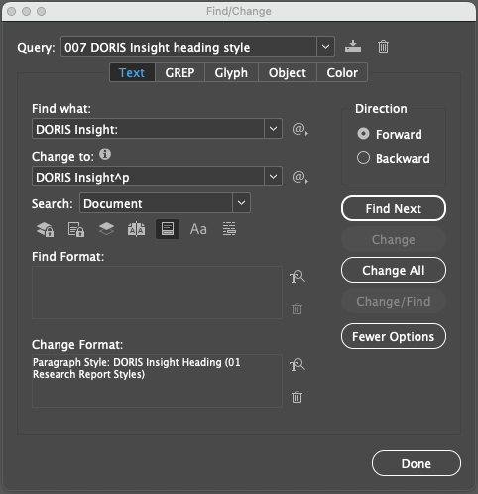Switch to the Glyph tab
The width and height of the screenshot is (478, 494).
[231, 72]
